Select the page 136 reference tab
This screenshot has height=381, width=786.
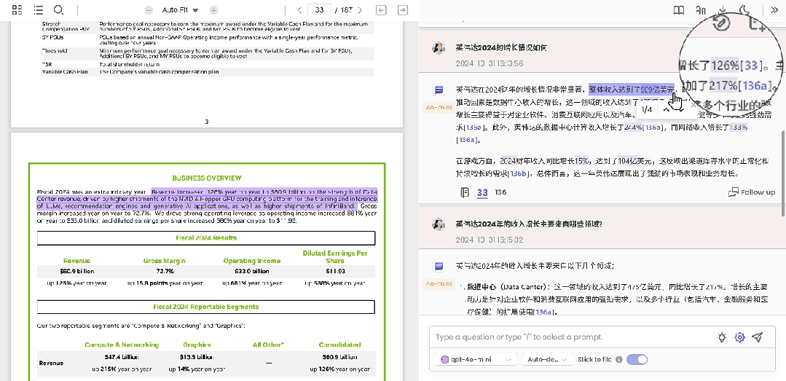click(x=500, y=192)
